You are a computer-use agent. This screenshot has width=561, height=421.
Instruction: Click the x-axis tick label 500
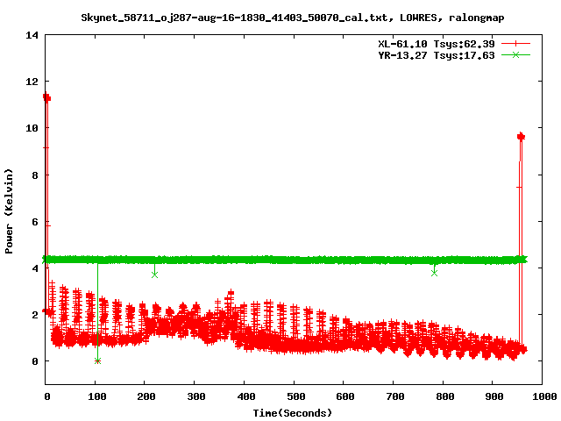tap(296, 396)
